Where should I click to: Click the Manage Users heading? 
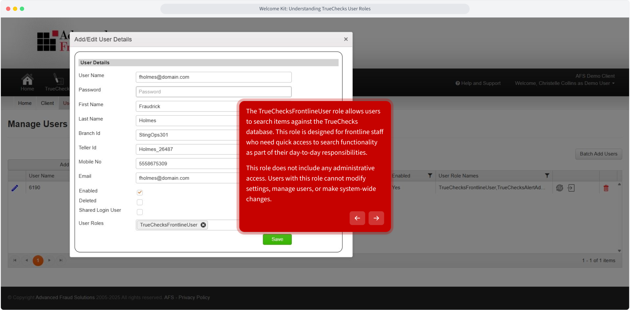[38, 124]
